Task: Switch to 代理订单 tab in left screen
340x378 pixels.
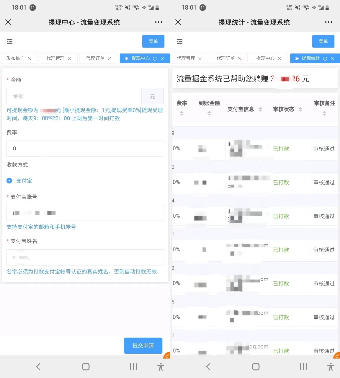Action: tap(95, 58)
